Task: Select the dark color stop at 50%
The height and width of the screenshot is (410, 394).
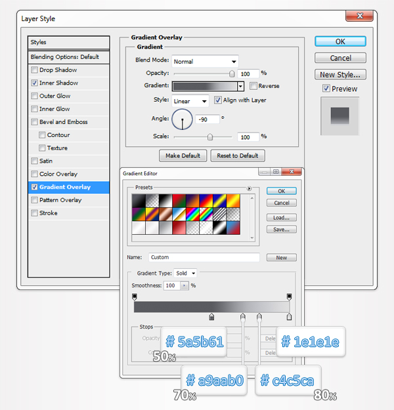Action: pyautogui.click(x=211, y=318)
